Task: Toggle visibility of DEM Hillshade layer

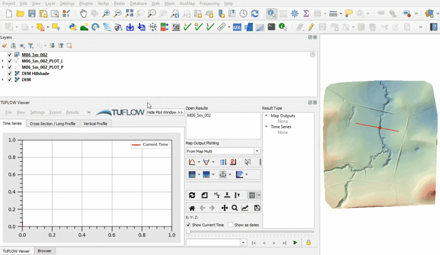Action: pos(10,73)
